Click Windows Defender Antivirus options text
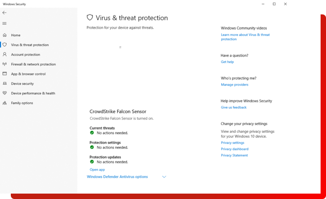The height and width of the screenshot is (199, 326). click(117, 177)
